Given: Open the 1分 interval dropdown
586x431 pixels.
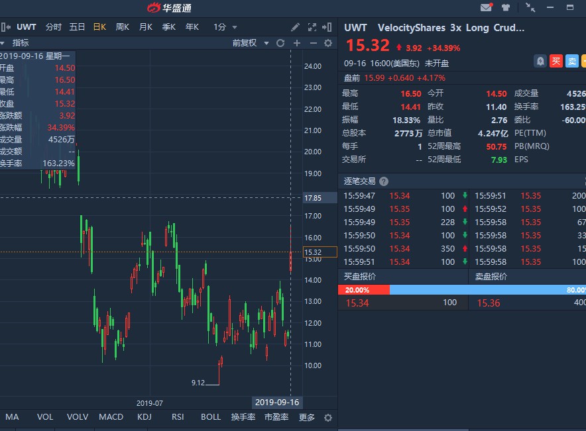Looking at the screenshot, I should point(225,27).
